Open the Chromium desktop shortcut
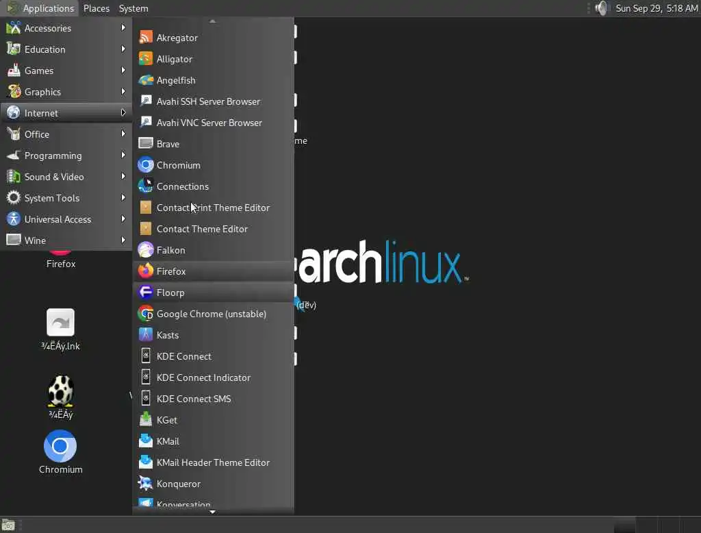 [x=60, y=451]
